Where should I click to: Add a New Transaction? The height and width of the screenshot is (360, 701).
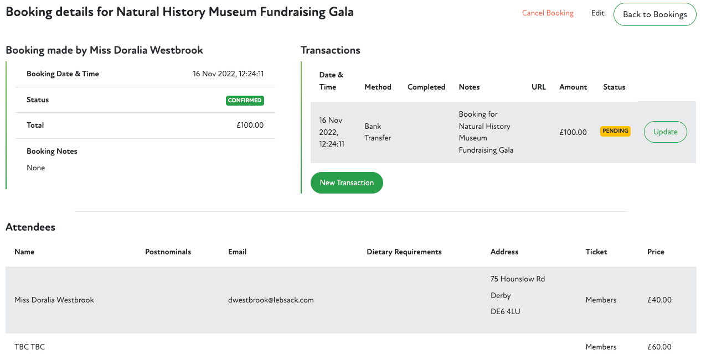[x=347, y=183]
